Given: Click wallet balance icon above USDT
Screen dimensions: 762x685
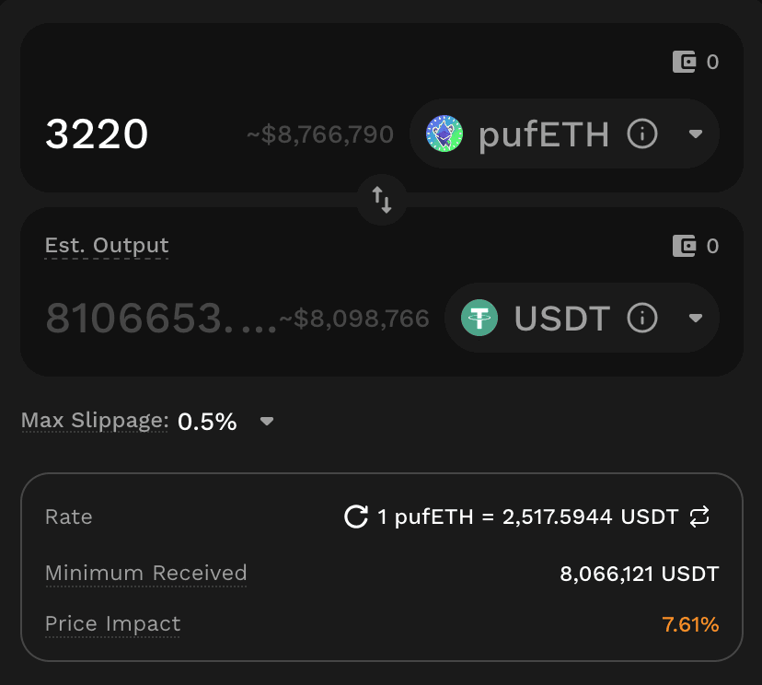Looking at the screenshot, I should [x=685, y=246].
